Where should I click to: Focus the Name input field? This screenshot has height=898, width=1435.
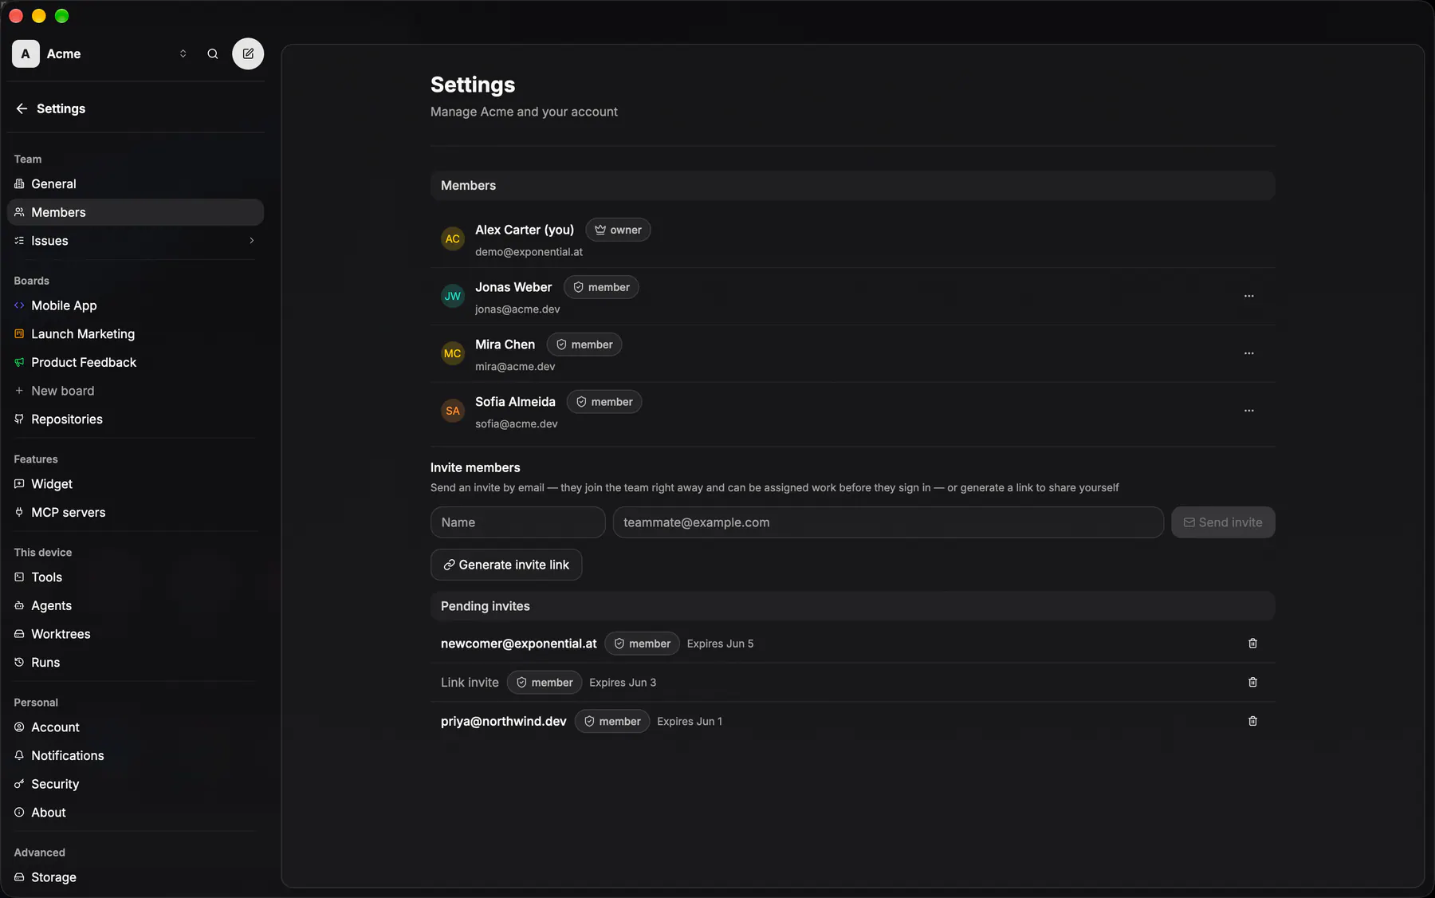[x=518, y=522]
